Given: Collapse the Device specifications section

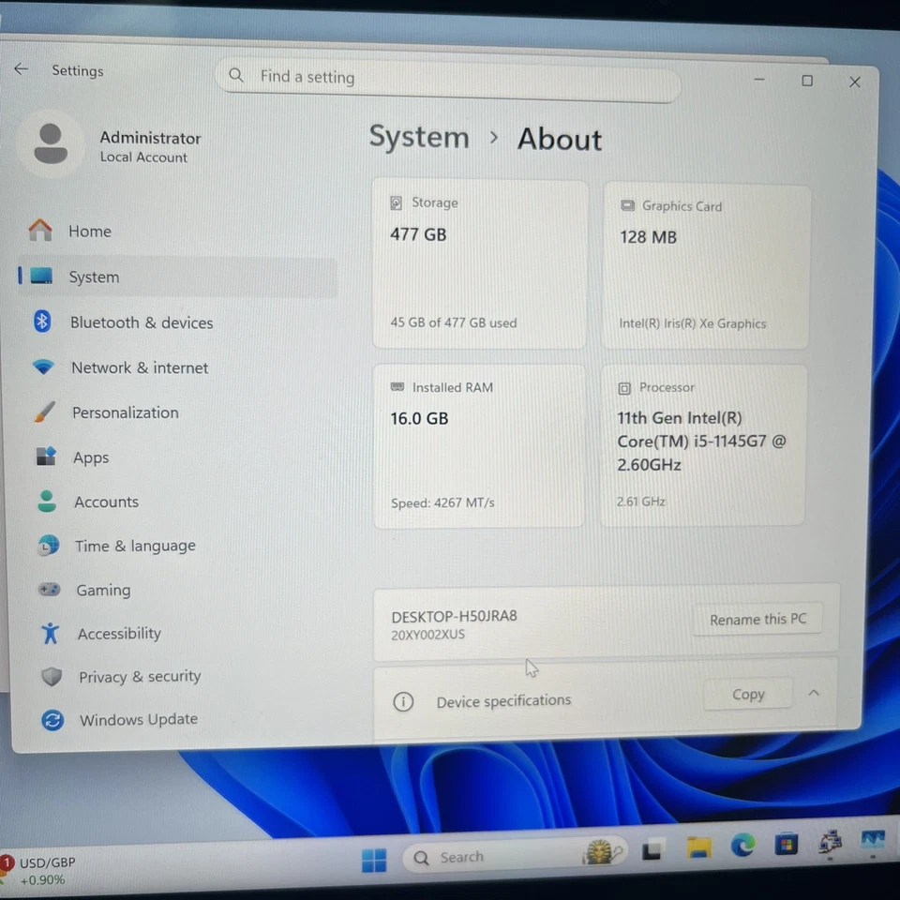Looking at the screenshot, I should [x=814, y=693].
